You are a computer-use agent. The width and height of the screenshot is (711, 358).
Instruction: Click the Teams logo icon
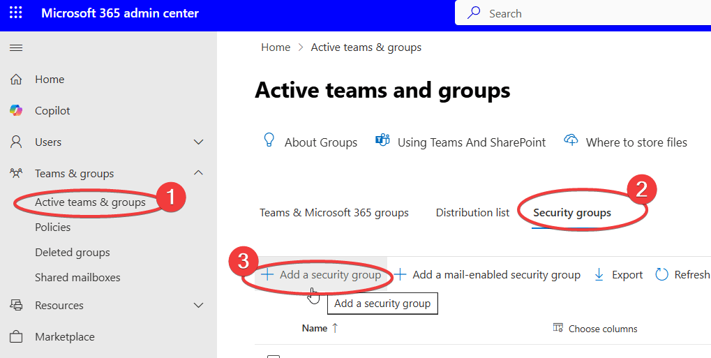[382, 141]
